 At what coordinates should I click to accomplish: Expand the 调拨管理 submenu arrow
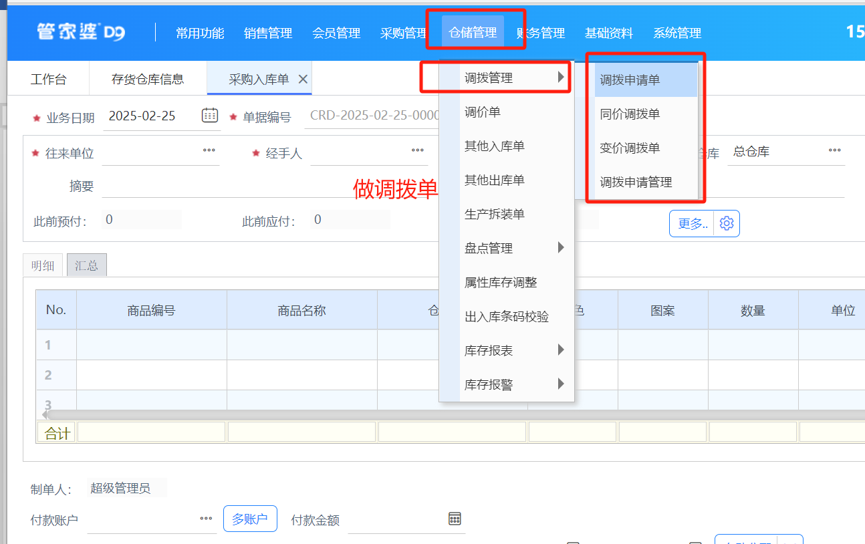click(x=560, y=78)
